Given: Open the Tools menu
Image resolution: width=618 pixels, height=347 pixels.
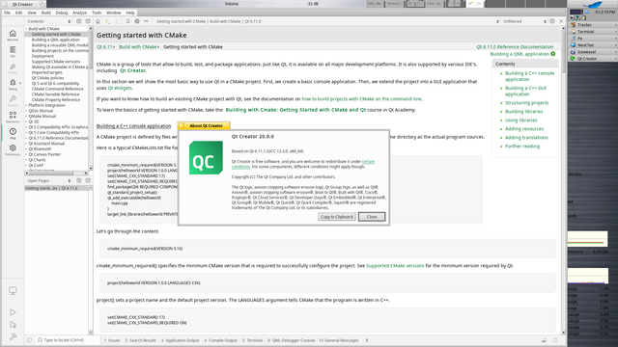Looking at the screenshot, I should (97, 13).
